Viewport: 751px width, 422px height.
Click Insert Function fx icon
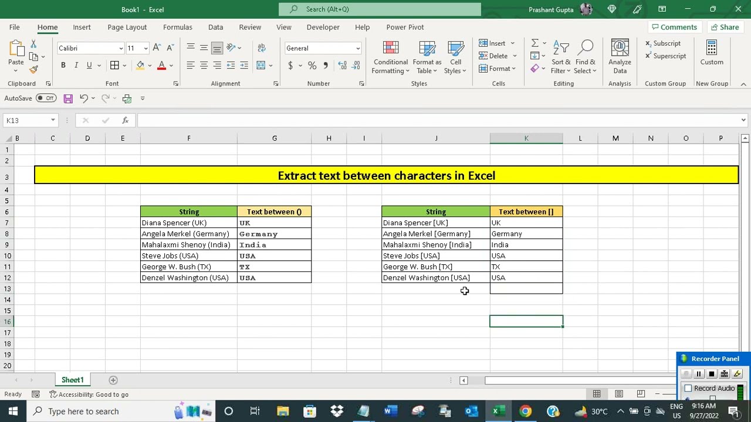(125, 120)
